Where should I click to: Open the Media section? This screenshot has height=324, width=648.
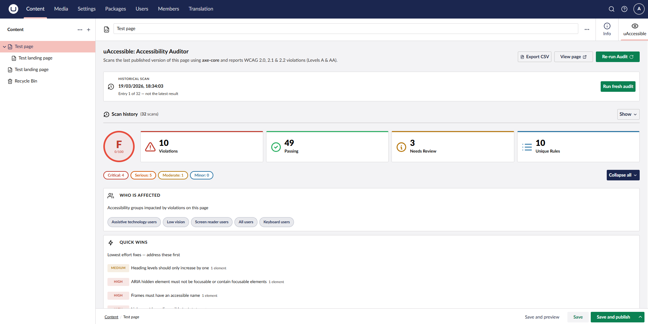click(x=61, y=9)
